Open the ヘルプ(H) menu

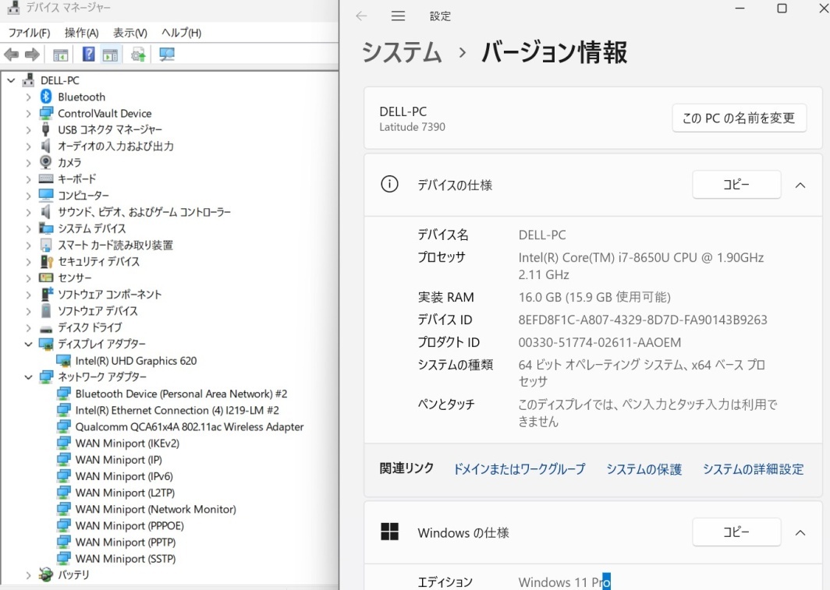point(181,33)
